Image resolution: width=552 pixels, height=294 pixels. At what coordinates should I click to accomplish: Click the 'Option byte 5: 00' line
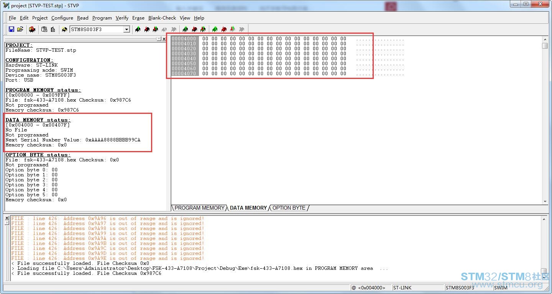click(x=31, y=195)
